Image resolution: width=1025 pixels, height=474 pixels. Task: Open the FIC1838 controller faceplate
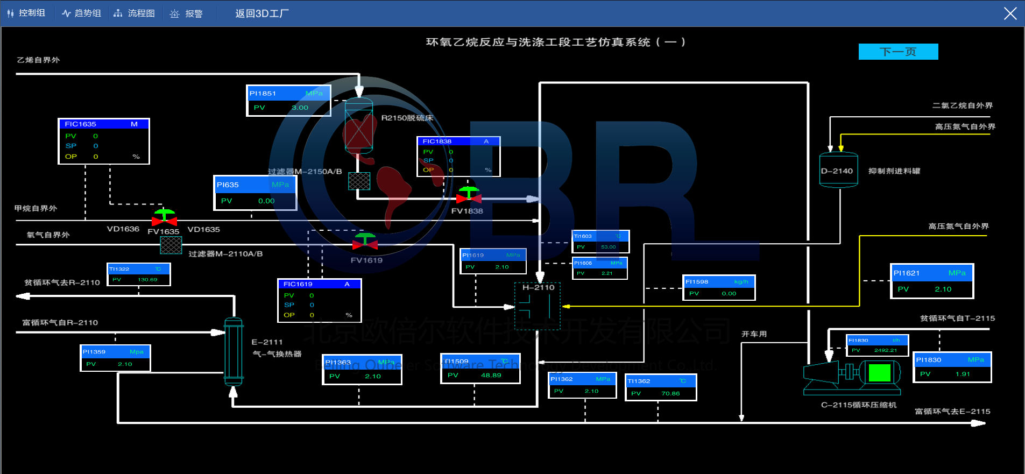click(x=458, y=156)
